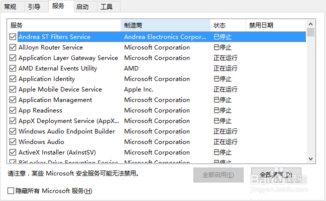Select Apple Mobile Device Service row
The image size is (326, 201).
pyautogui.click(x=162, y=89)
